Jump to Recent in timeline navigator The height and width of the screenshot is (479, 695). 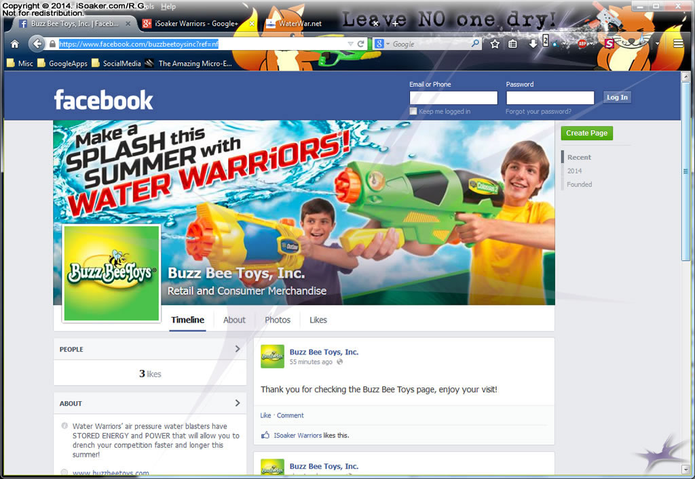[579, 157]
